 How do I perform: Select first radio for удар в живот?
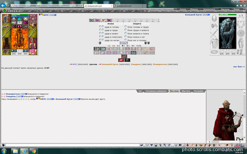pyautogui.click(x=100, y=33)
